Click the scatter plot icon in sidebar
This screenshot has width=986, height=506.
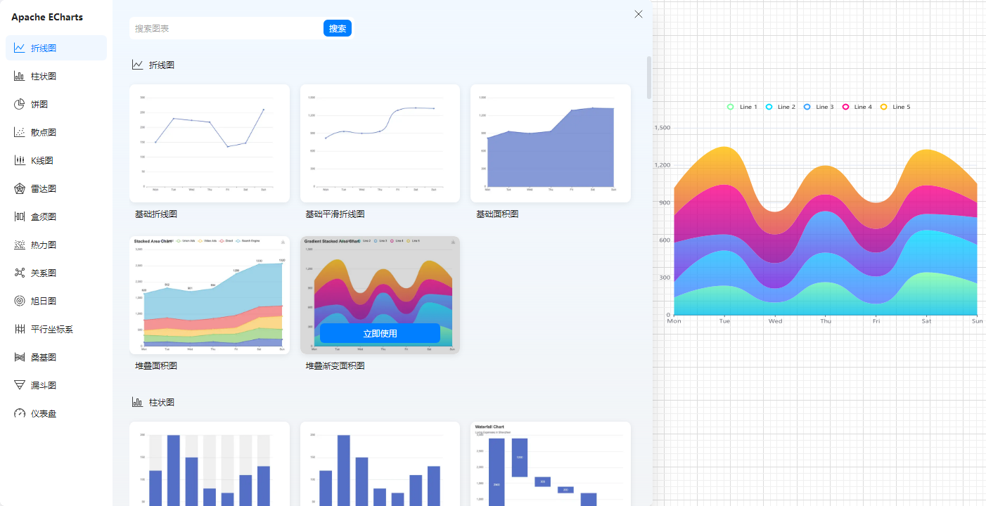click(19, 132)
